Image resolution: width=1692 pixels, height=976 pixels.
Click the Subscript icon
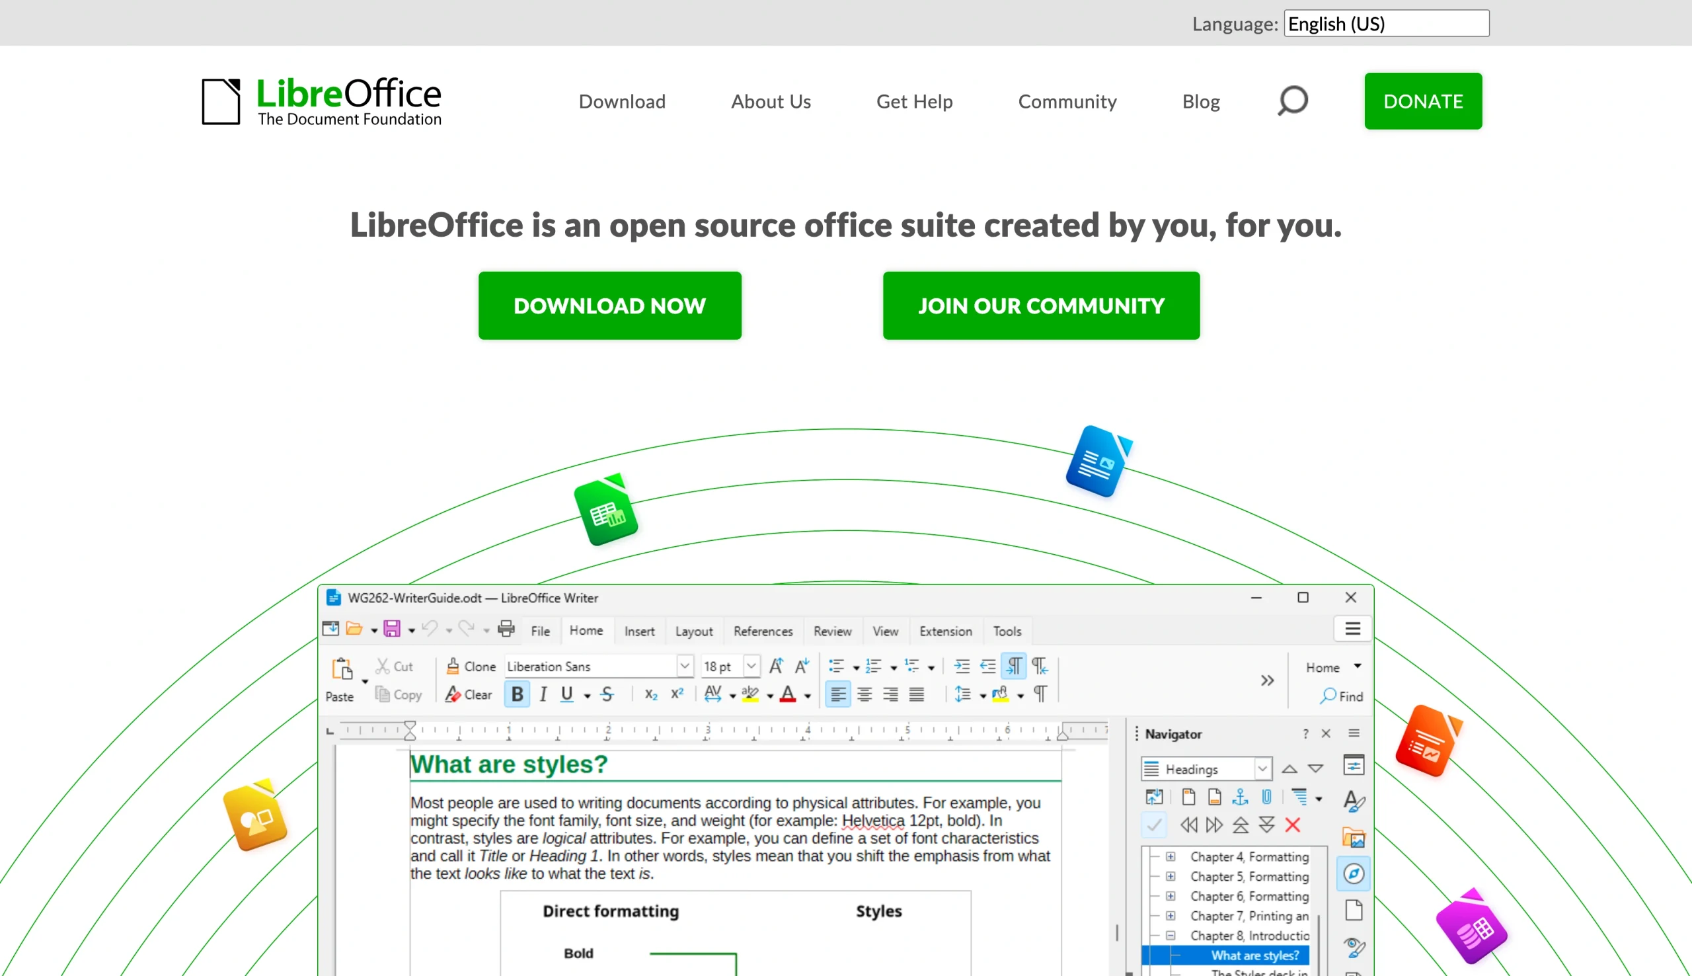click(x=651, y=694)
